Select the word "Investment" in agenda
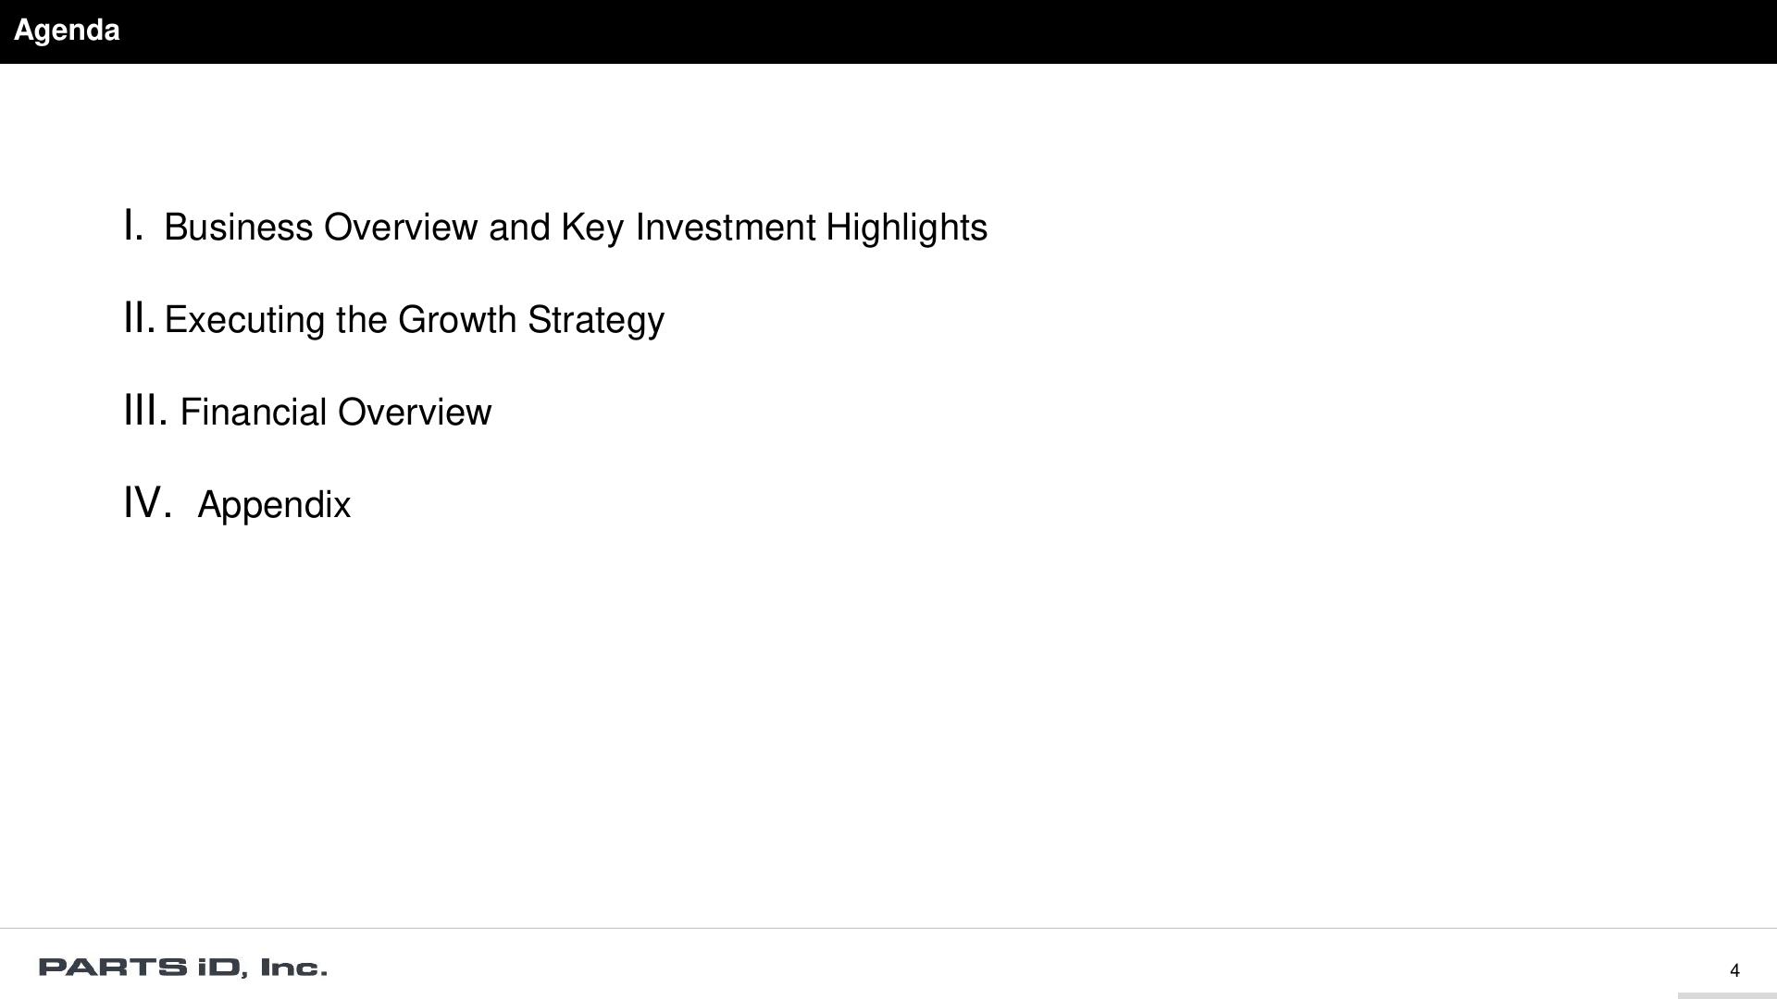The width and height of the screenshot is (1777, 999). pyautogui.click(x=725, y=228)
